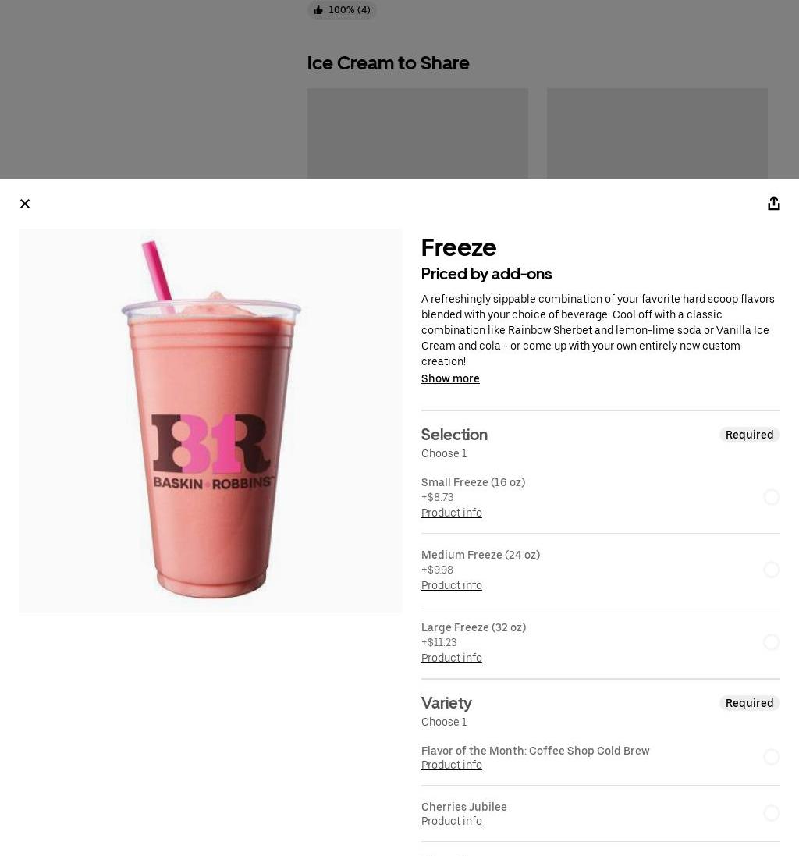Open Product info for Small Freeze
Image resolution: width=799 pixels, height=856 pixels.
pyautogui.click(x=451, y=513)
